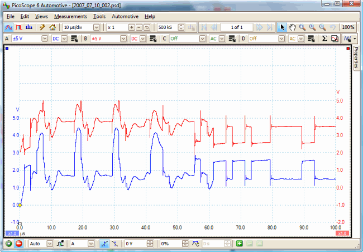Screen dimensions: 363x252
Task: Reset the horizontal zoom factor
Action: point(146,27)
